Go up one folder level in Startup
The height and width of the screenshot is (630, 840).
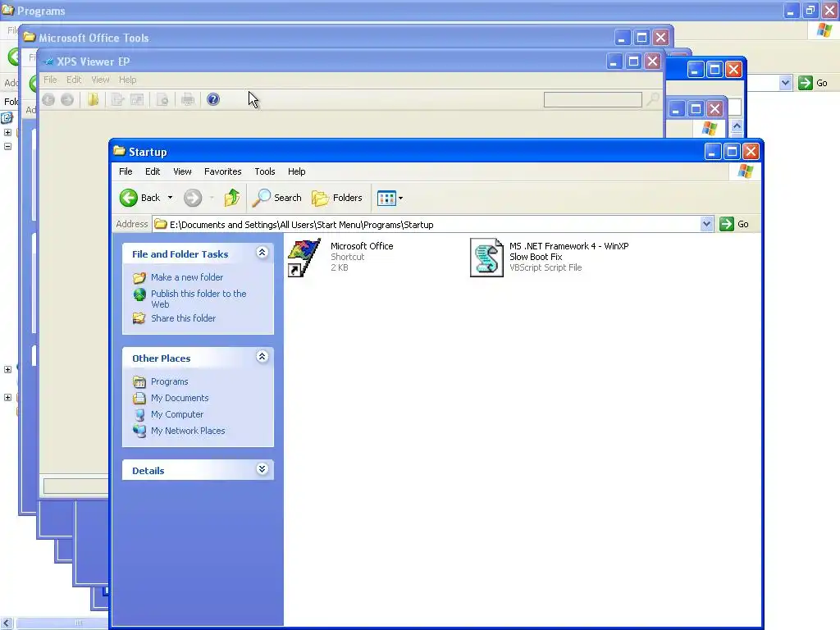(232, 198)
